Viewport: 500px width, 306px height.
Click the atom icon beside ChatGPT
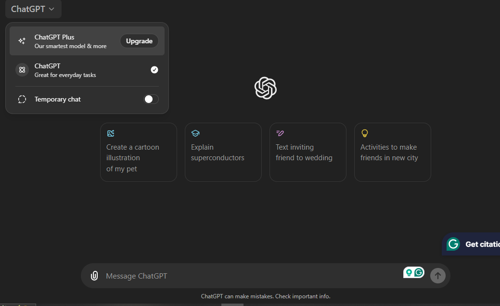tap(22, 70)
